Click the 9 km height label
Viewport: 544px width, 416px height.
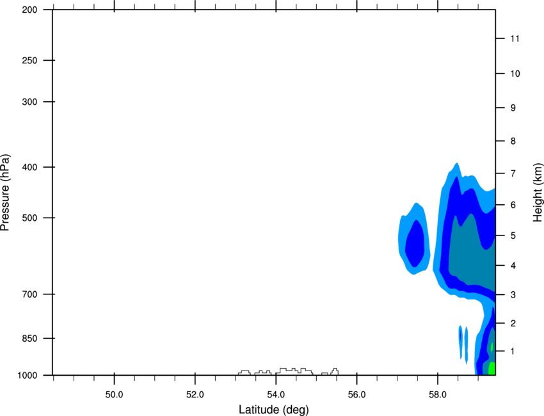click(513, 108)
